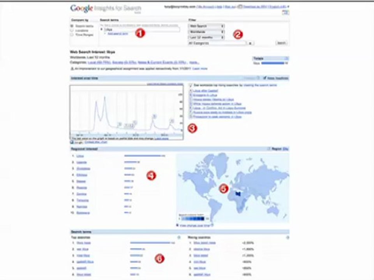374x280 pixels.
Task: Switch regional interest view to Region
Action: click(x=277, y=149)
